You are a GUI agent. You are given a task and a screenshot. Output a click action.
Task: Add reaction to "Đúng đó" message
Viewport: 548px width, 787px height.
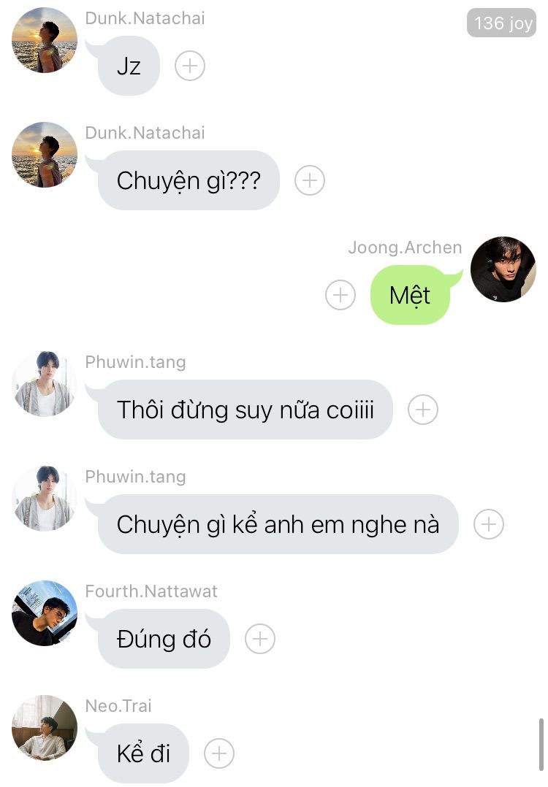click(x=259, y=638)
